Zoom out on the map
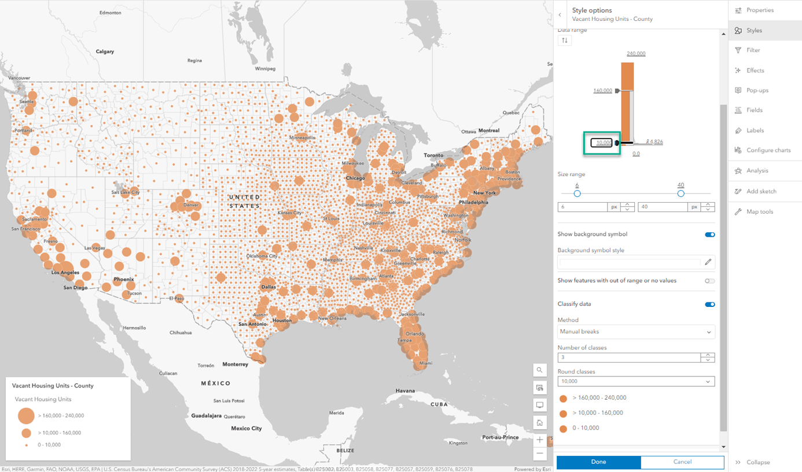The width and height of the screenshot is (802, 472). tap(540, 453)
